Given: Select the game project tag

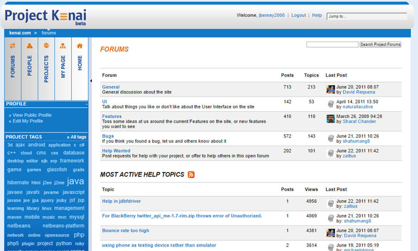Looking at the screenshot, I should pyautogui.click(x=14, y=169).
